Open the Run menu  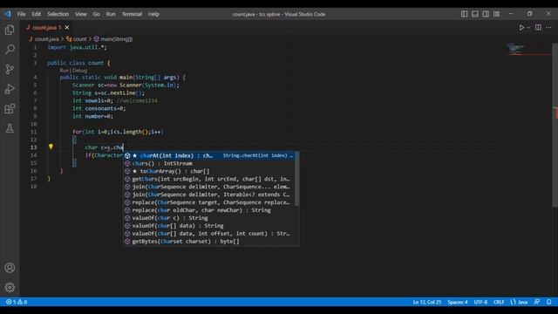pyautogui.click(x=111, y=14)
